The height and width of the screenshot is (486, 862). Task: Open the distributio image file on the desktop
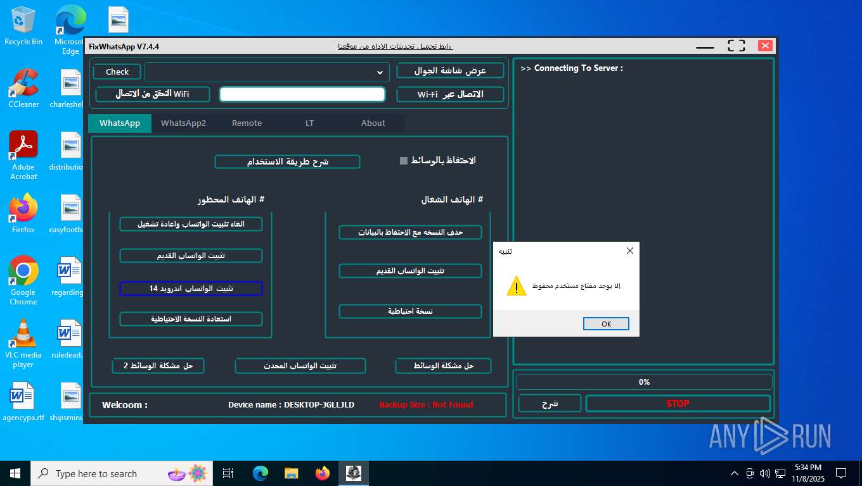click(x=68, y=151)
